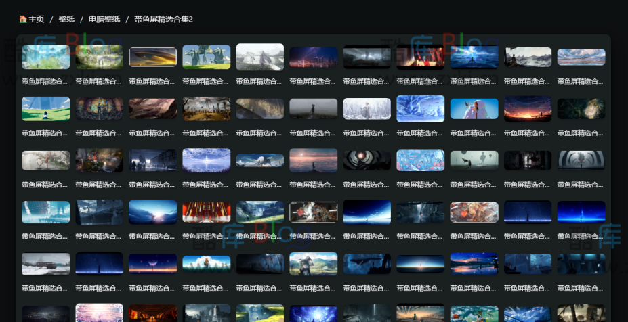Open the green meadow with blue sky wallpaper
Viewport: 628px width, 322px height.
coord(45,109)
